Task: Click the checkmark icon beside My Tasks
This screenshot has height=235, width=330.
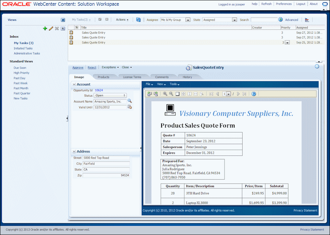Action: [100, 20]
